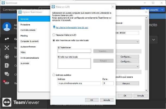Open the Chat bubbles icon in sidebar
Viewport: 166px width, 109px height.
[x=7, y=74]
